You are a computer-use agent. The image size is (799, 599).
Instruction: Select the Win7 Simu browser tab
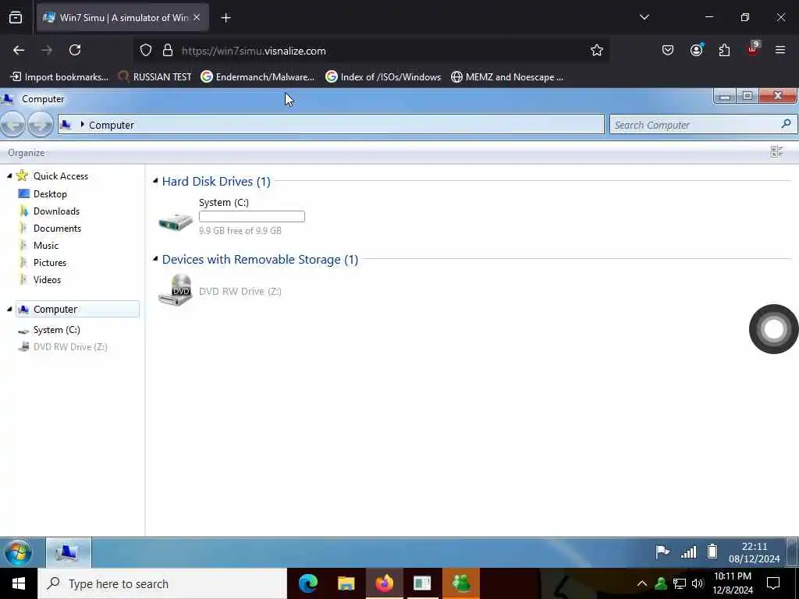pos(123,17)
